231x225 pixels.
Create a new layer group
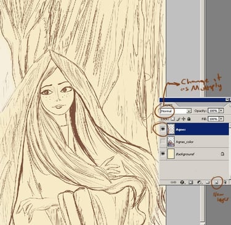208,182
